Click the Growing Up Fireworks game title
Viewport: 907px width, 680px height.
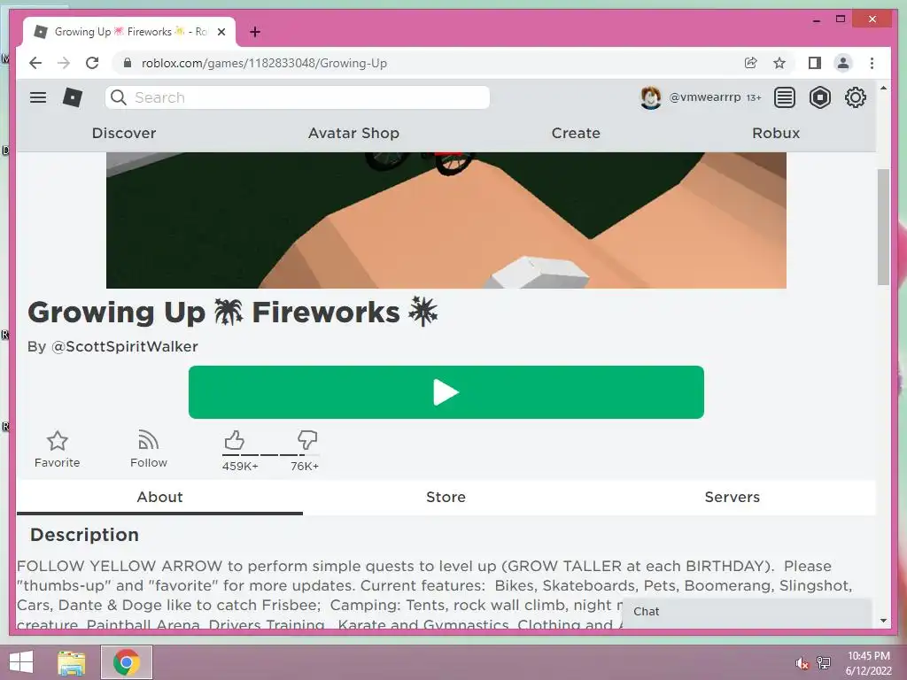pos(233,313)
